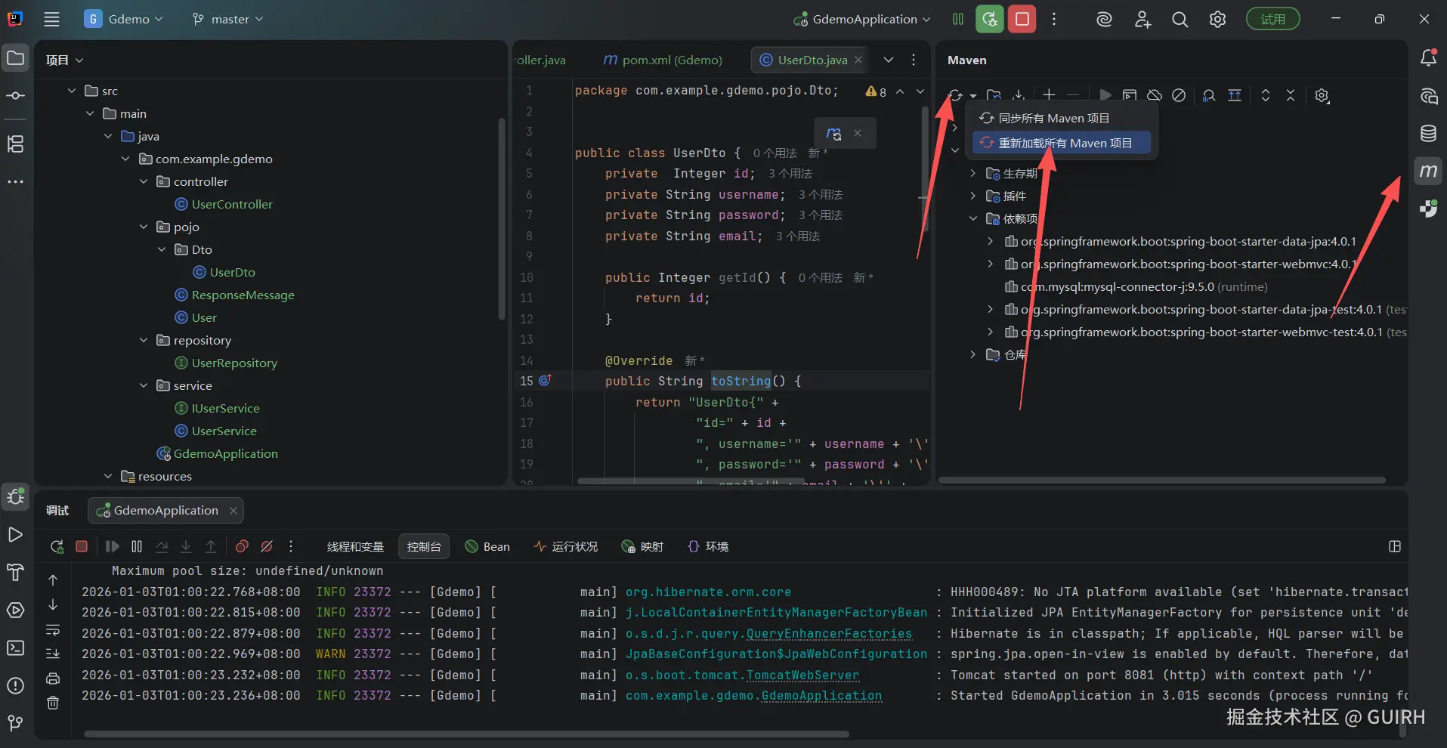Collapse the 依赖项 node in Maven

click(x=973, y=219)
